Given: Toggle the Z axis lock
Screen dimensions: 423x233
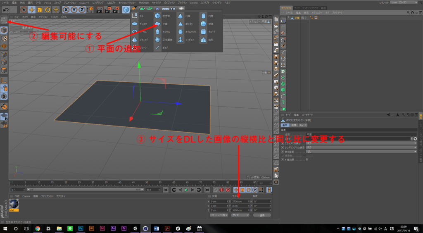Looking at the screenshot, I should point(82,10).
